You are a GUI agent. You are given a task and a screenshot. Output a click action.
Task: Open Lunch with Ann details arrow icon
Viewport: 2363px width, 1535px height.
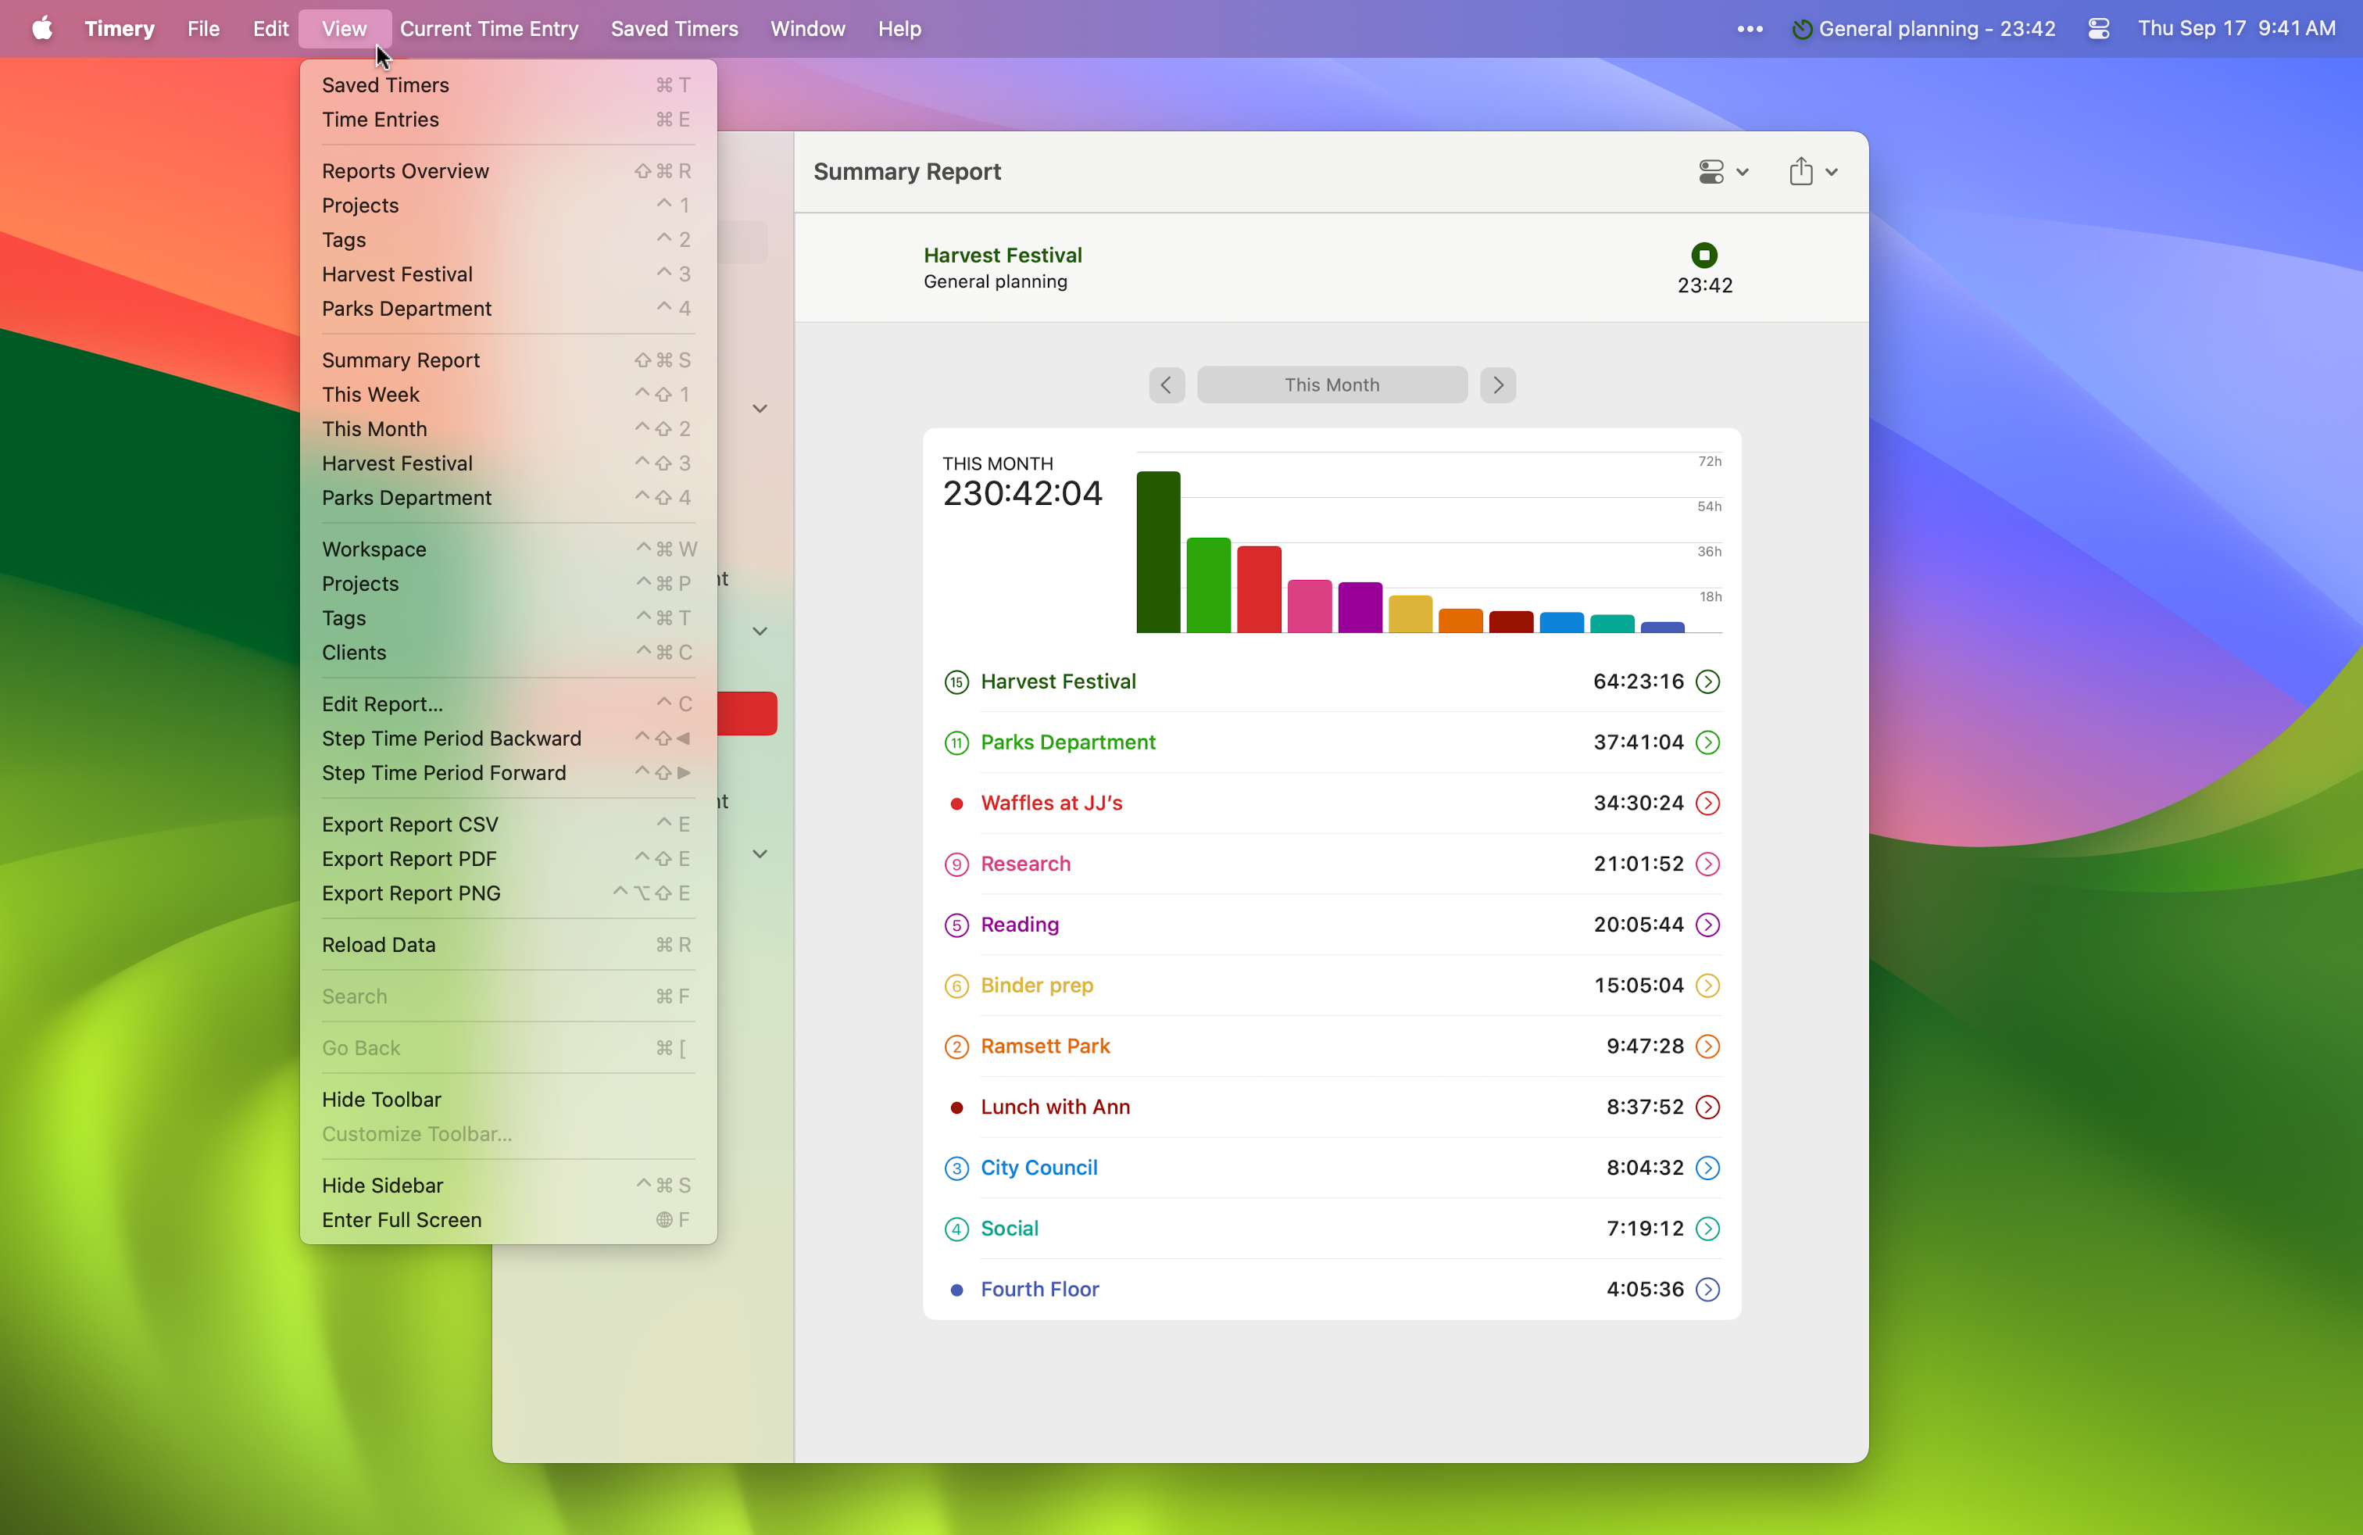[1707, 1107]
